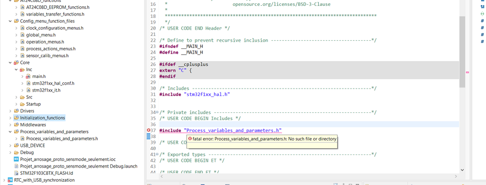Fold the Exported types comment at line 41
The height and width of the screenshot is (185, 486).
point(157,154)
